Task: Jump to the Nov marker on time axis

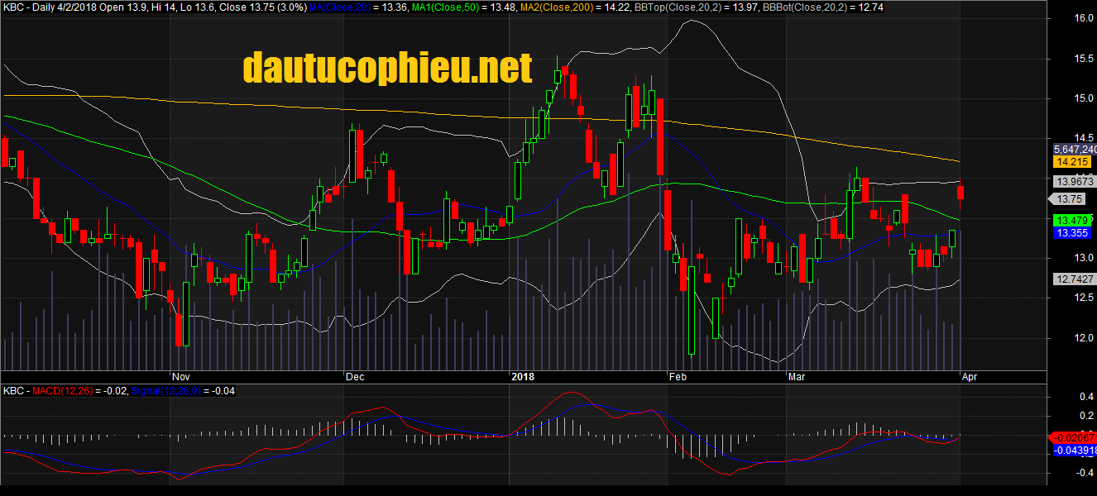Action: [x=180, y=376]
